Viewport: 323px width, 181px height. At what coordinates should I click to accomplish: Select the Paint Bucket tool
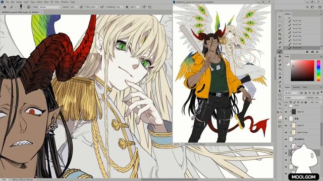click(x=280, y=69)
